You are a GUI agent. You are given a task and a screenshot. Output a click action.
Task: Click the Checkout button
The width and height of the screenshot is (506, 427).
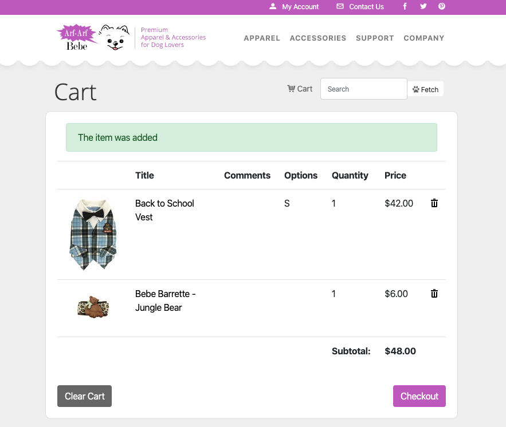click(419, 396)
